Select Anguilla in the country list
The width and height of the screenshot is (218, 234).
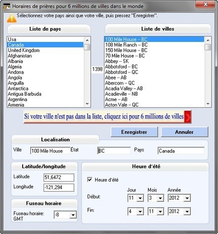(45, 83)
